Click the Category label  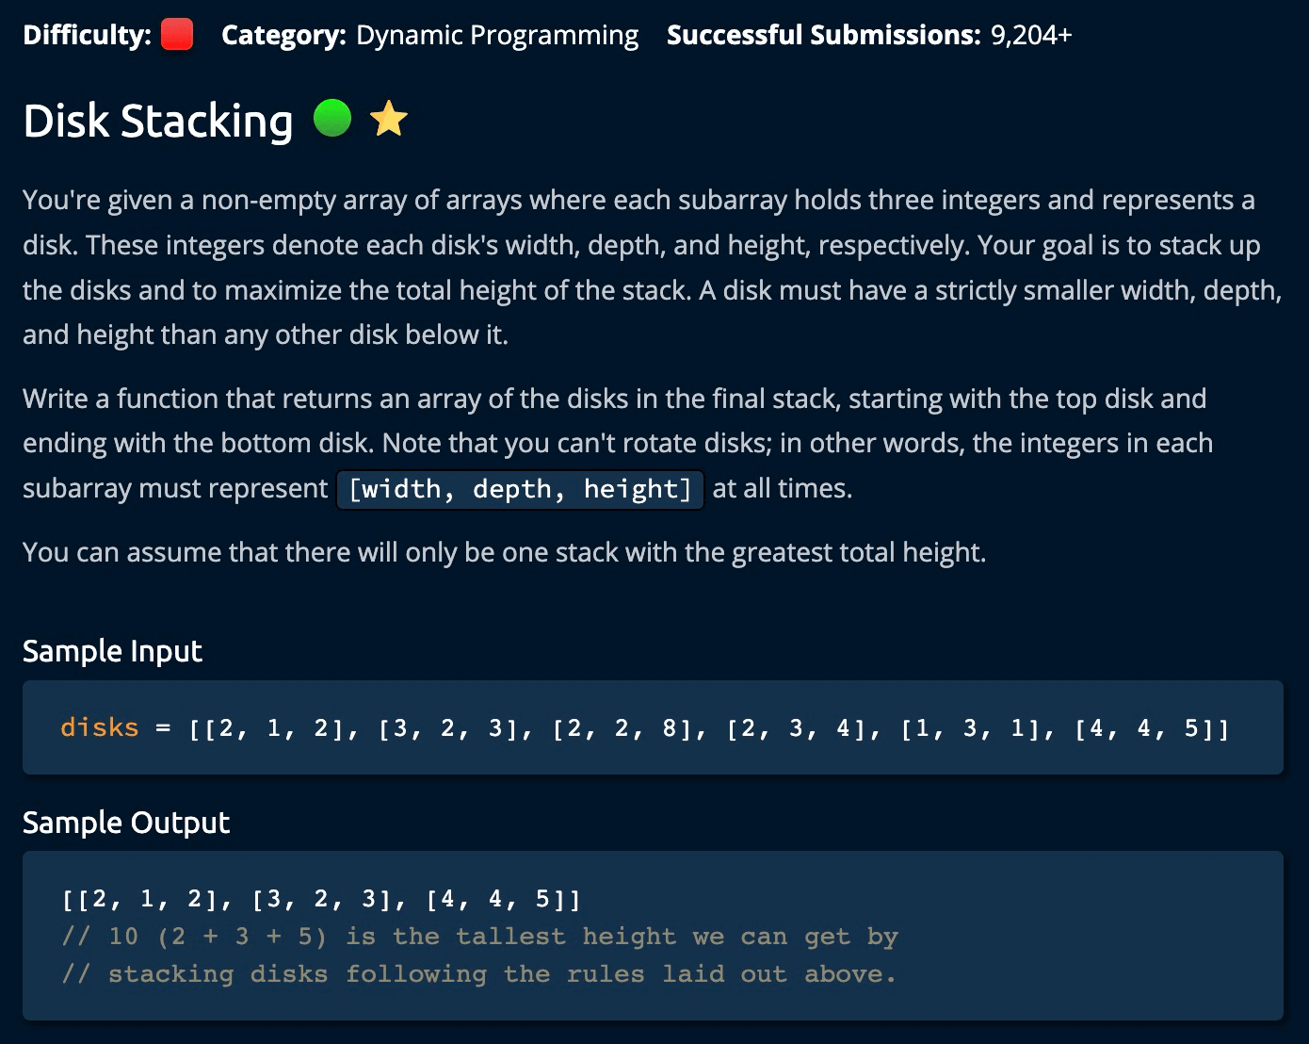[283, 35]
